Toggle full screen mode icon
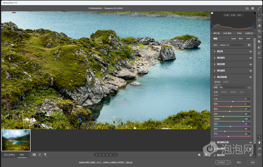Image resolution: width=263 pixels, height=167 pixels. click(259, 8)
